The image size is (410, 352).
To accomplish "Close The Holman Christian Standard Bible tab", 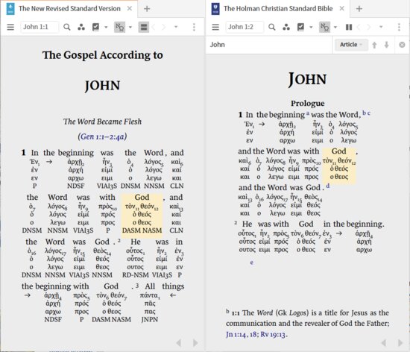I will [341, 9].
